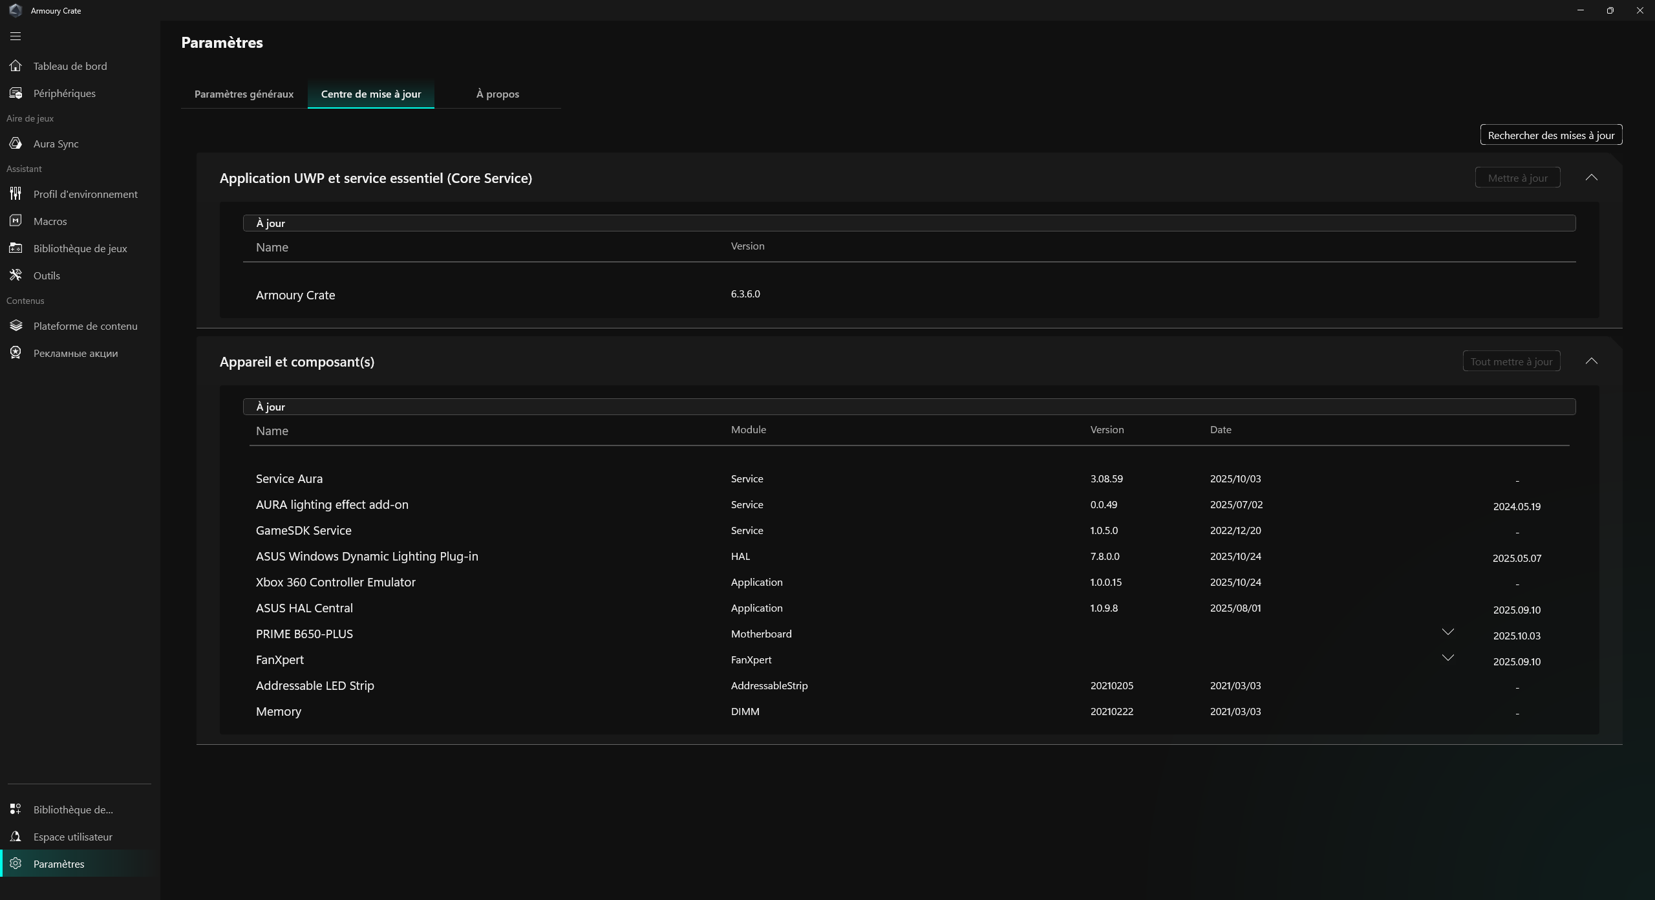This screenshot has width=1655, height=900.
Task: Open Profil d'environnement sliders icon
Action: point(16,194)
